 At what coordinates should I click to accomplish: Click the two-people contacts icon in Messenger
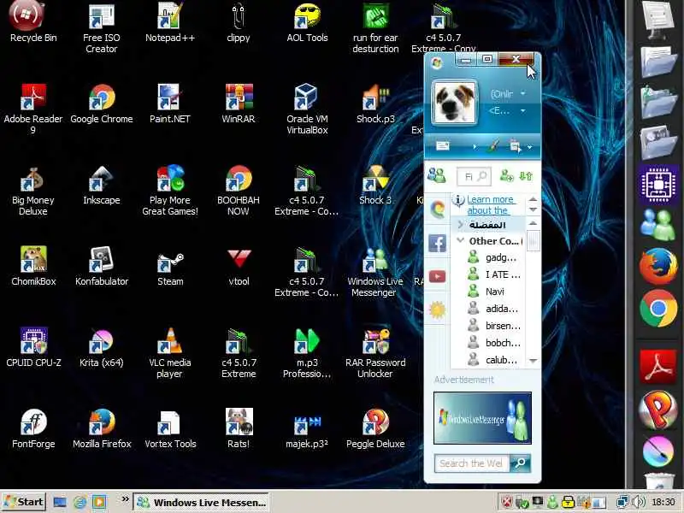coord(436,175)
